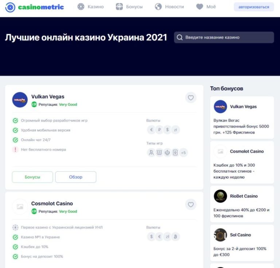Open the RioBet Casino bonus card
Screen dimensions: 280x268
pyautogui.click(x=242, y=204)
